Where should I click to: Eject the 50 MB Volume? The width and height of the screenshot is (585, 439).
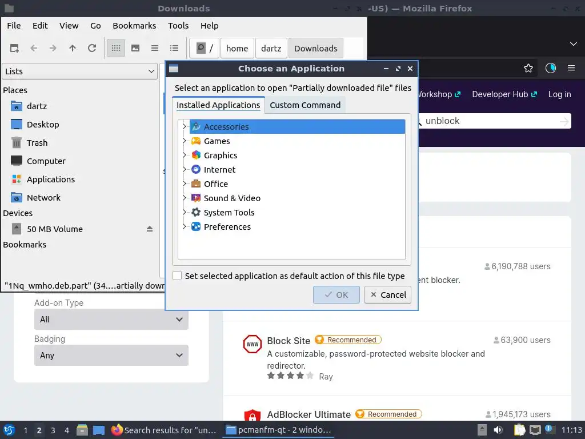[x=150, y=229]
